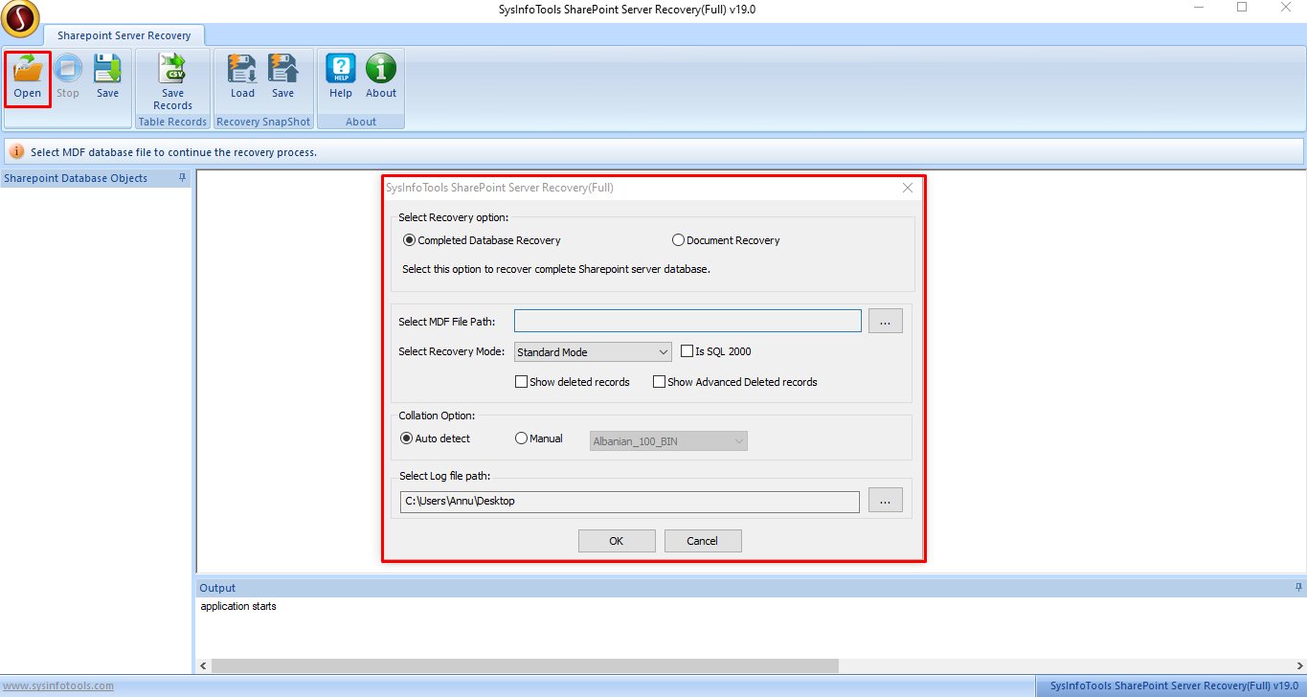Switch to Sharepoint Server Recovery tab
Viewport: 1307px width, 697px height.
coord(124,35)
